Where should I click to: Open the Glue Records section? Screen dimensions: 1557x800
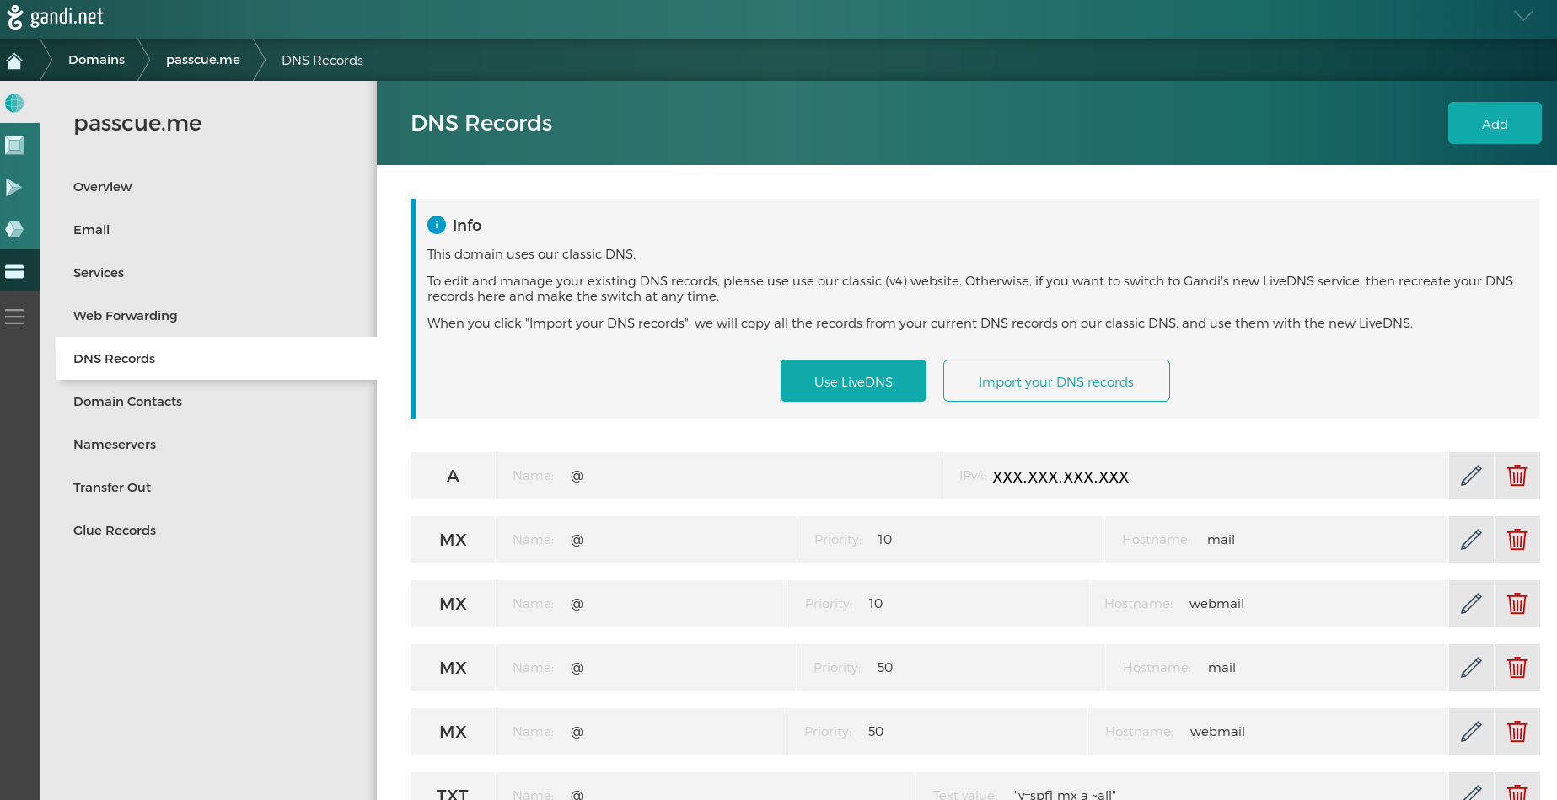point(115,531)
